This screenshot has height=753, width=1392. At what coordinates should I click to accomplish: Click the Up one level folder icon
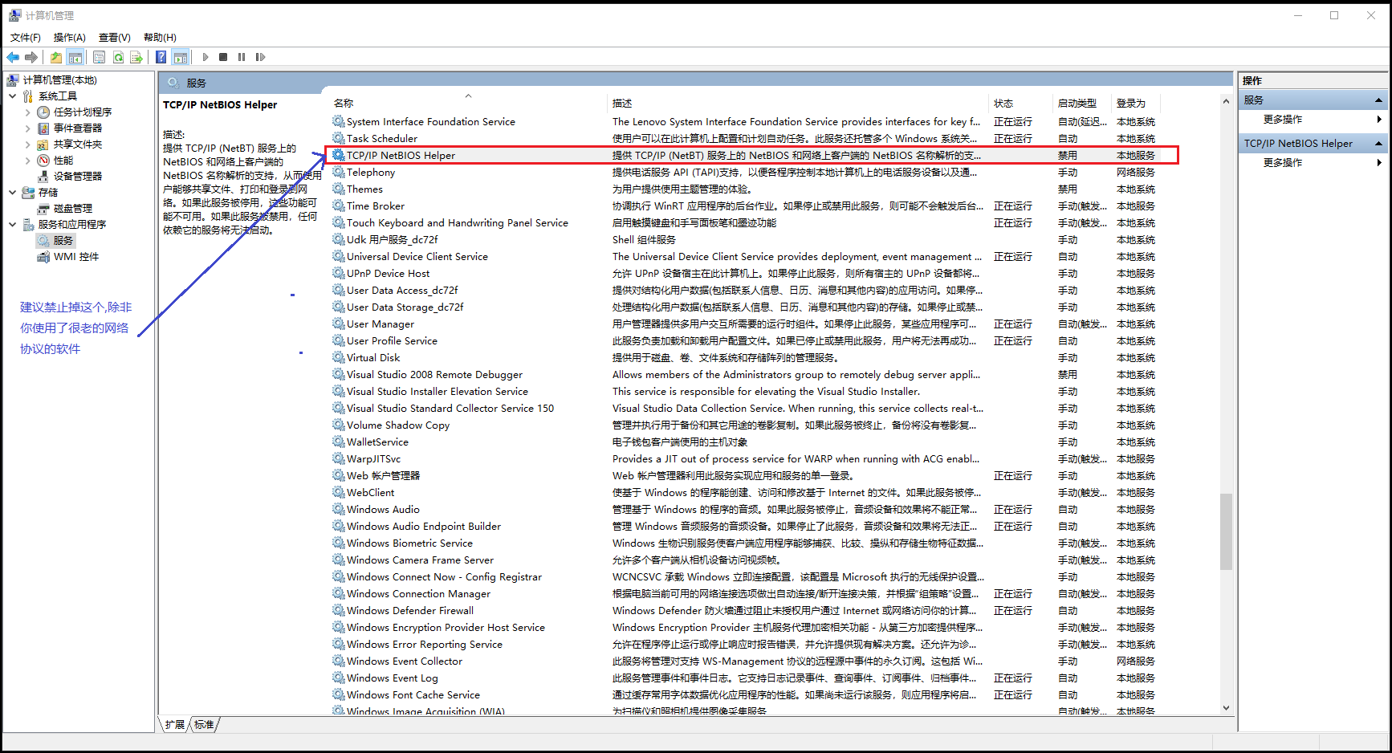pyautogui.click(x=55, y=57)
